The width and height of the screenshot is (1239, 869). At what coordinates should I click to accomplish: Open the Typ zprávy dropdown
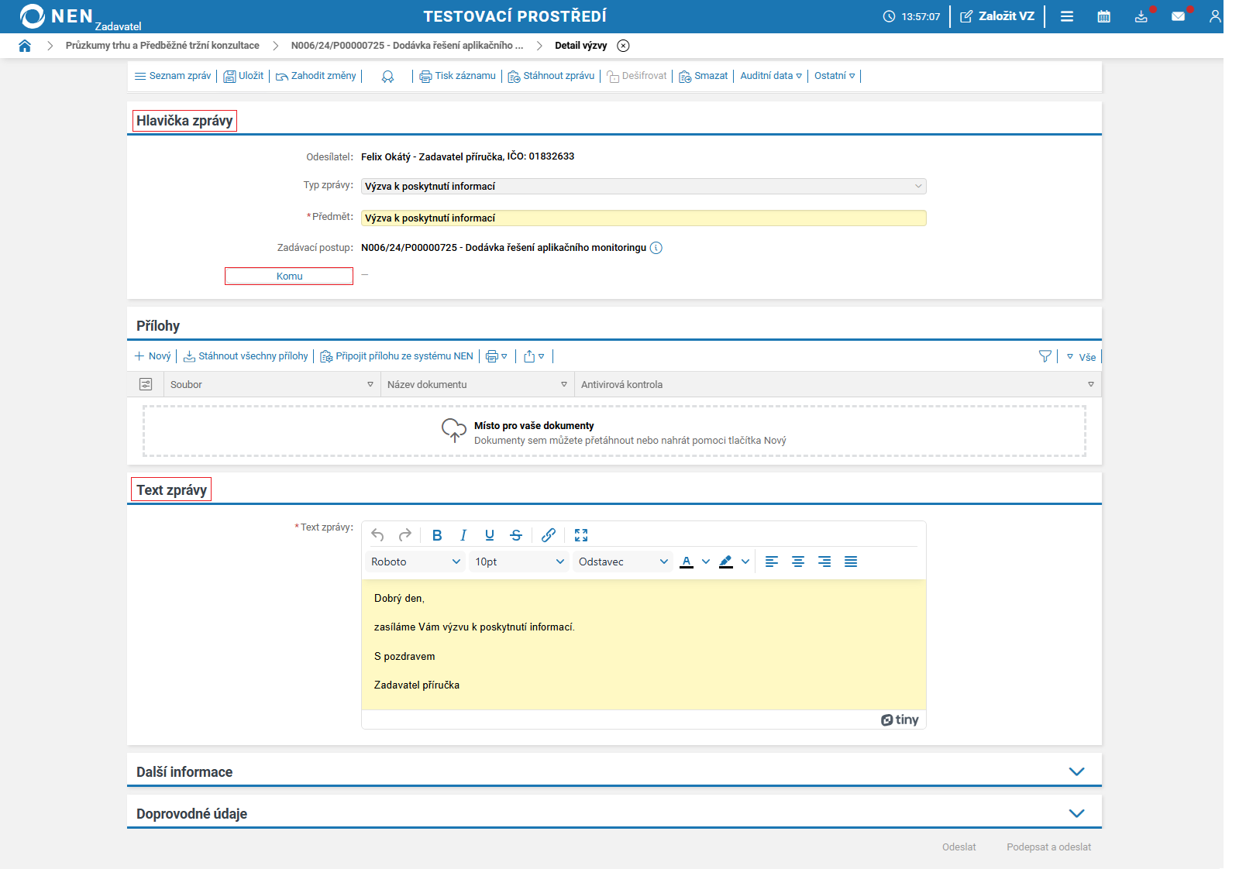coord(643,187)
